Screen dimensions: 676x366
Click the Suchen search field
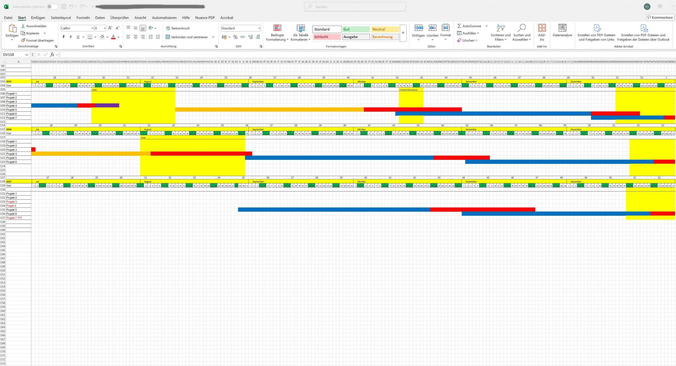355,7
